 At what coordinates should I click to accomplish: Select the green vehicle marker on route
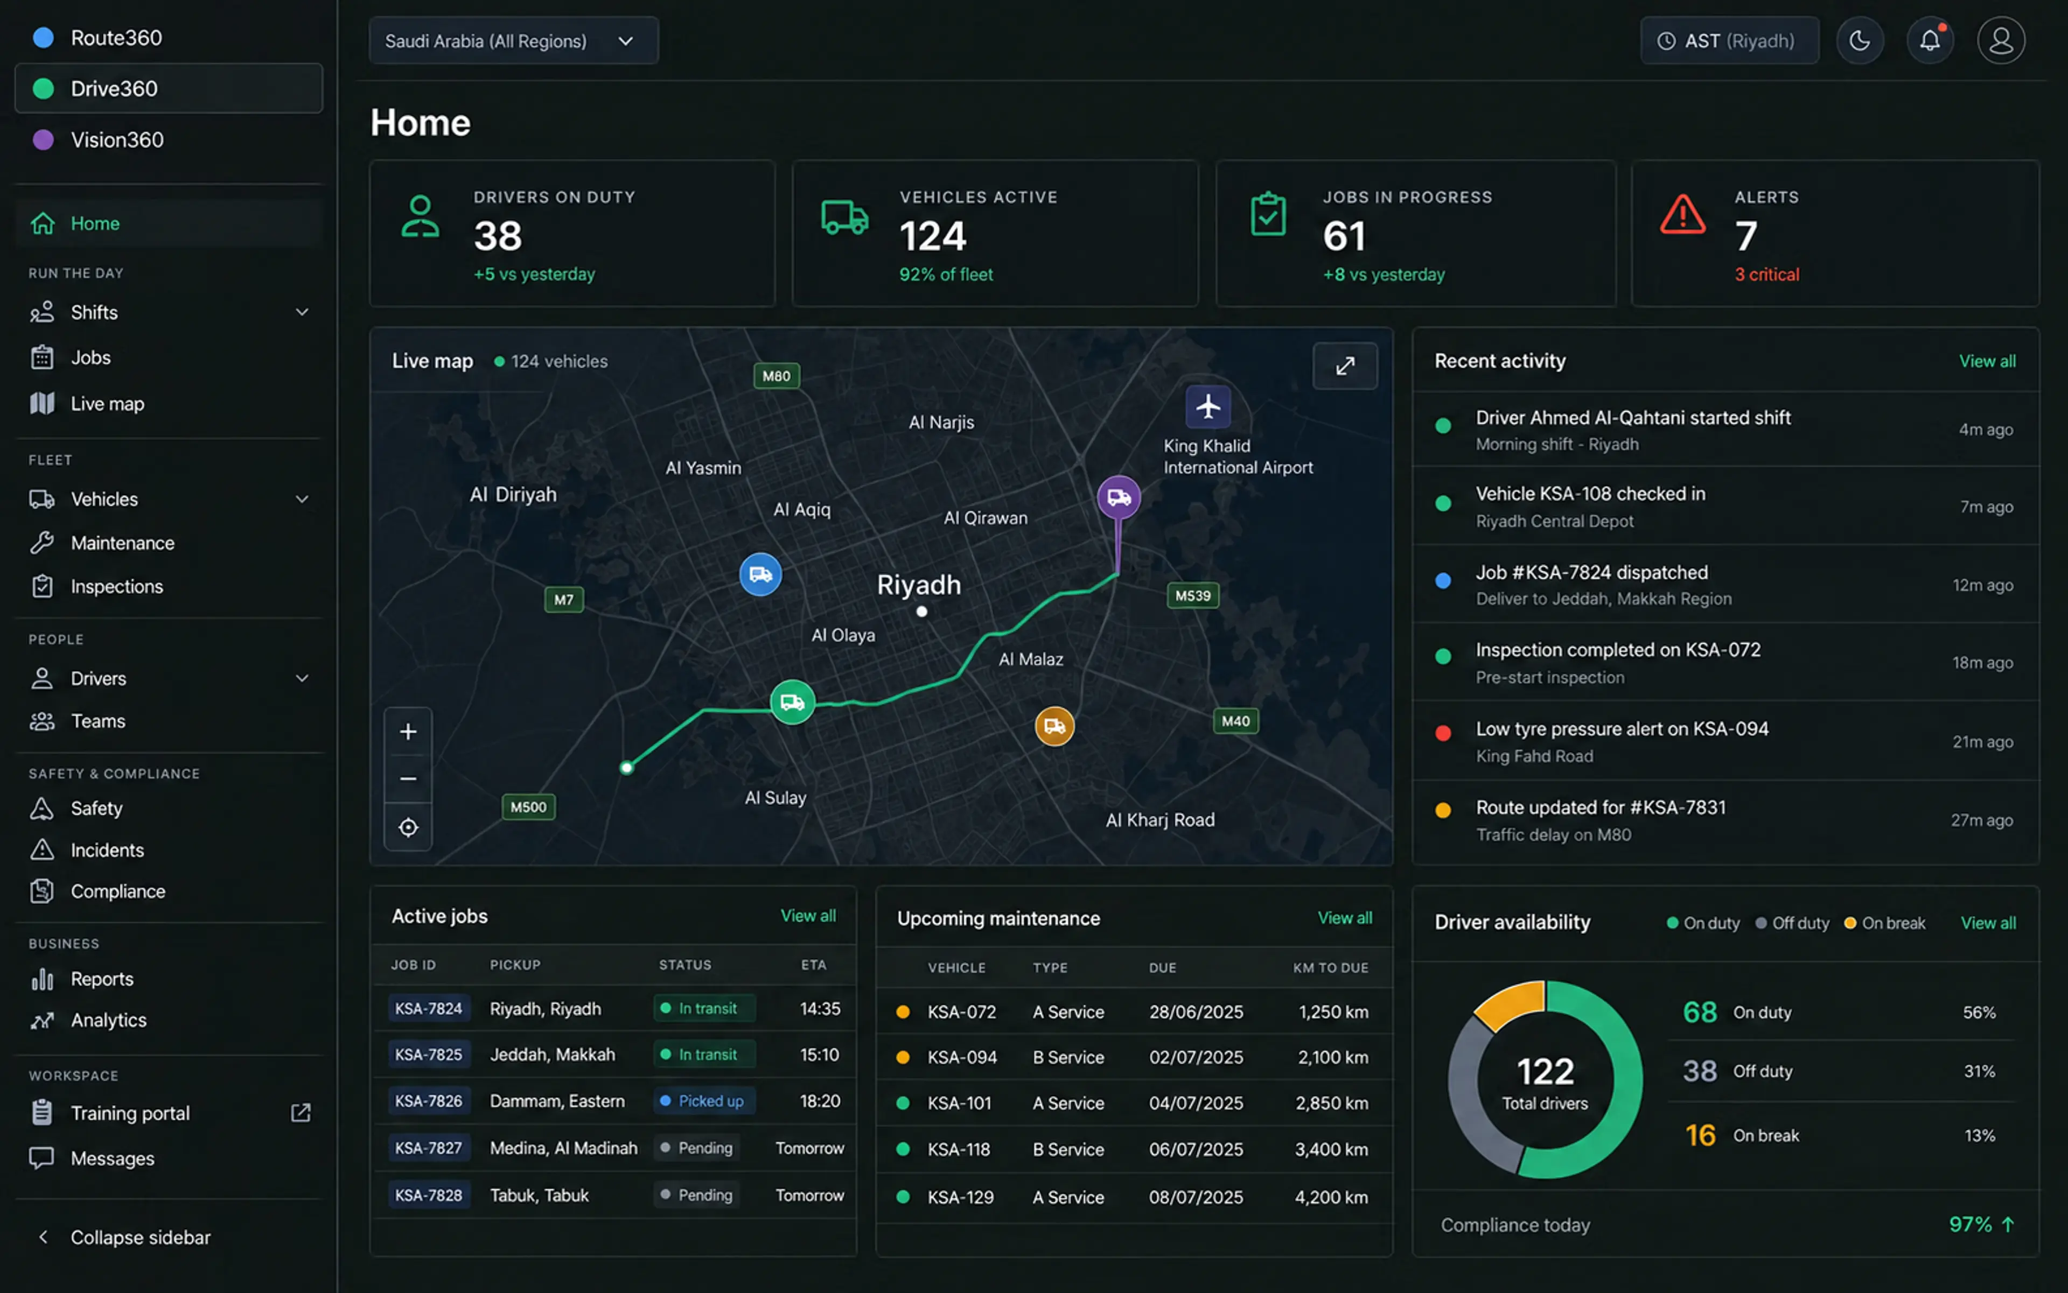[x=792, y=703]
